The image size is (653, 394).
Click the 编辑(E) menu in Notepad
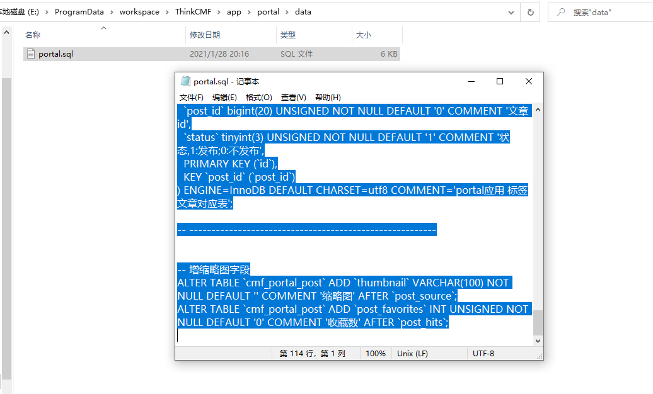[224, 97]
